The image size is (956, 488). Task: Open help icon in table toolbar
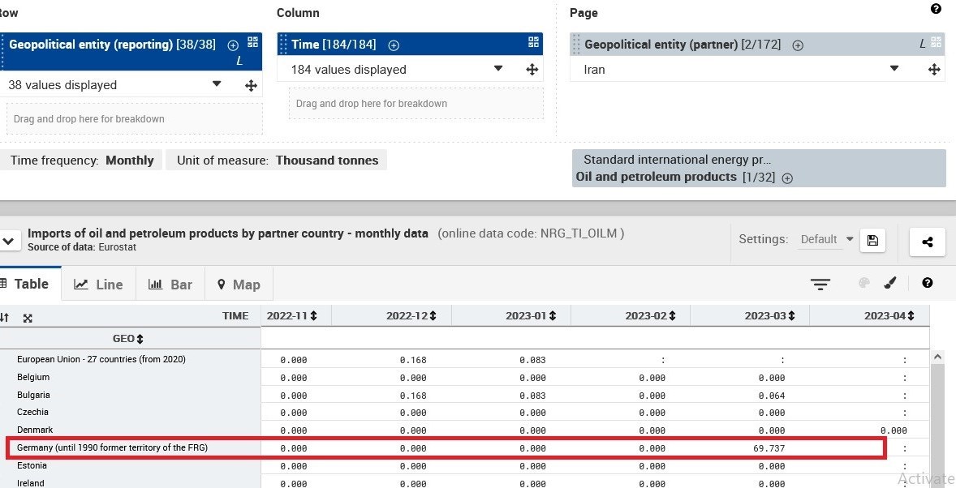click(928, 283)
